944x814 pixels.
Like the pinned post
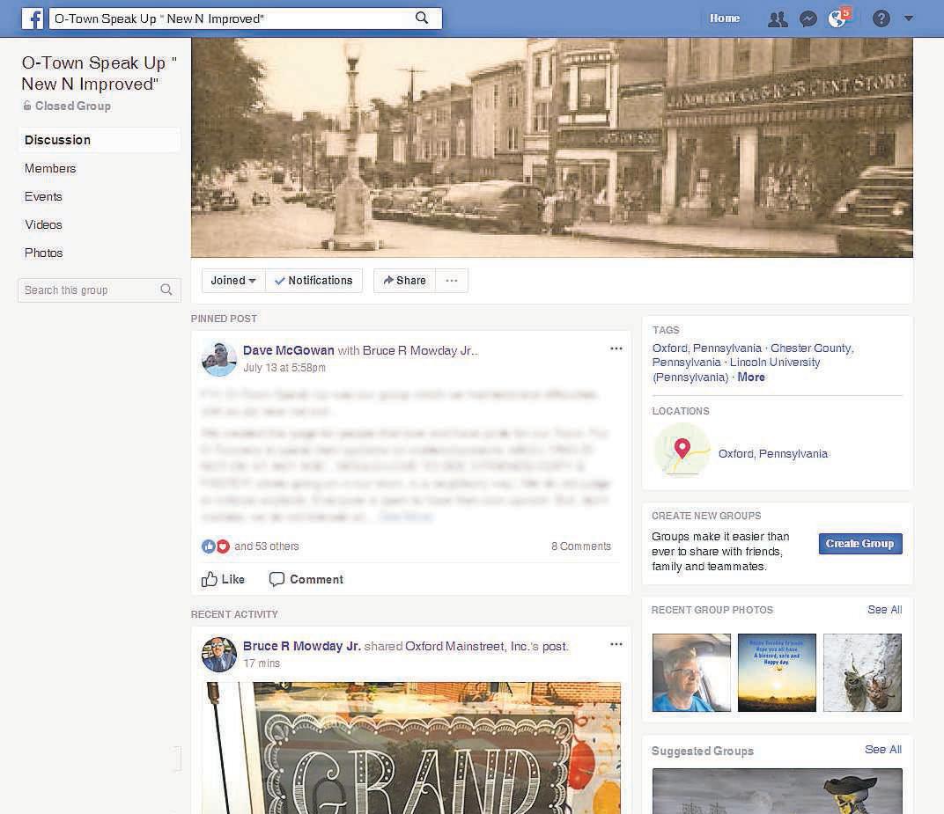click(223, 579)
